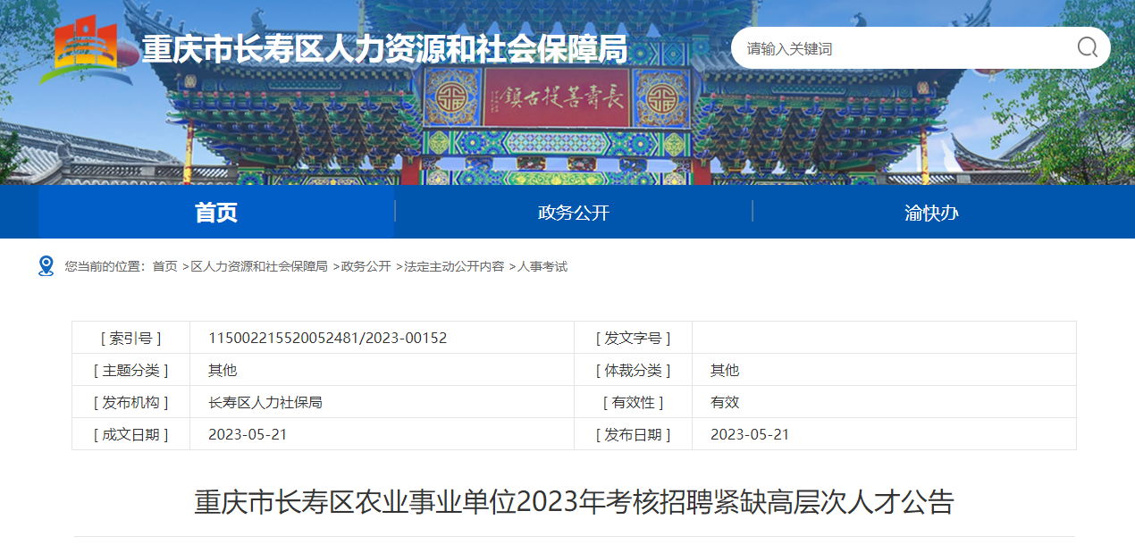Click the 成文日期 label cell
The image size is (1135, 553).
coord(131,434)
